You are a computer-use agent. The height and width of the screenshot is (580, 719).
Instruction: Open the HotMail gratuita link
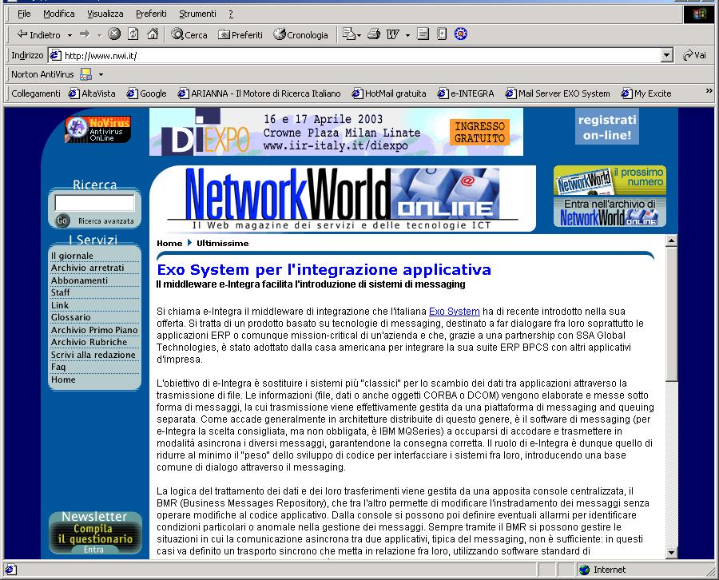389,93
